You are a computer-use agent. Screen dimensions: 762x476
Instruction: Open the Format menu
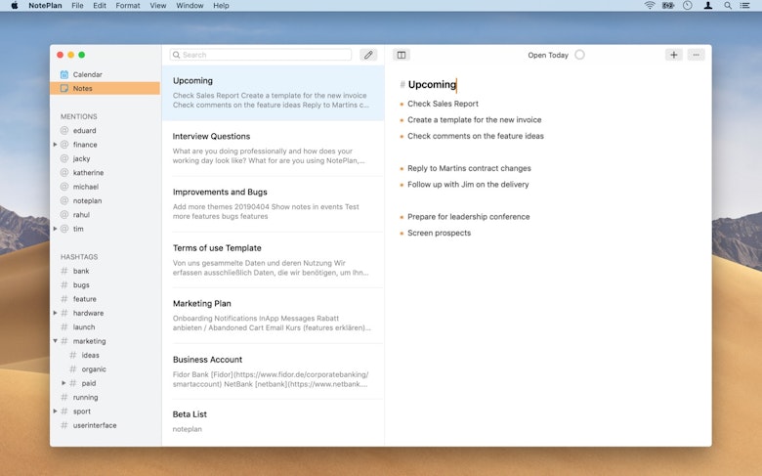[x=128, y=5]
